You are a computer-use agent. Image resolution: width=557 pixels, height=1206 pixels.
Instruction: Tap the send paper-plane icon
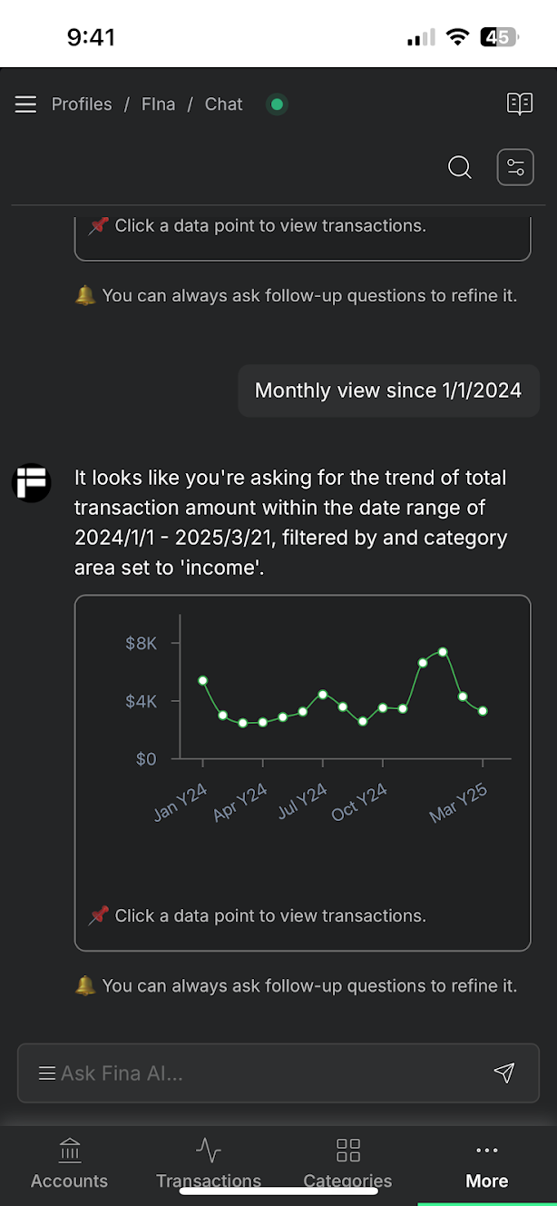[504, 1073]
